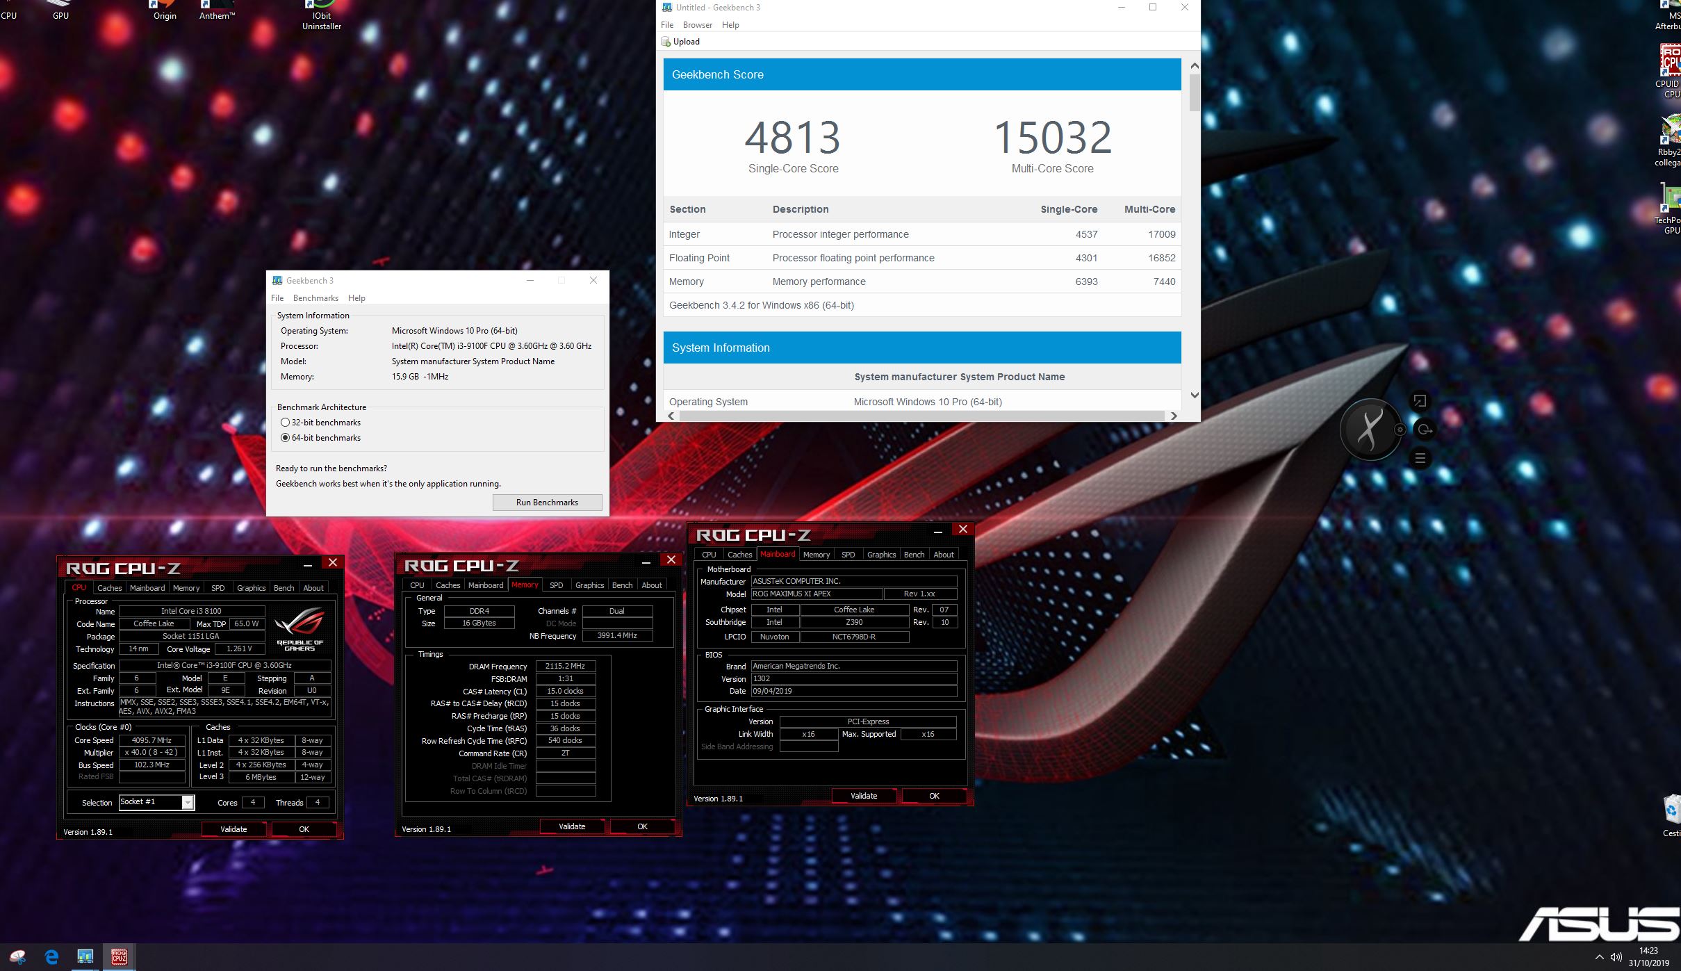Open About tab in middle CPU-Z window
Image resolution: width=1681 pixels, height=971 pixels.
click(651, 585)
